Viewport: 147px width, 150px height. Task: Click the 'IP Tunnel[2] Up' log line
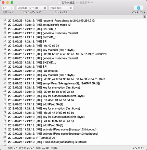[32, 138]
